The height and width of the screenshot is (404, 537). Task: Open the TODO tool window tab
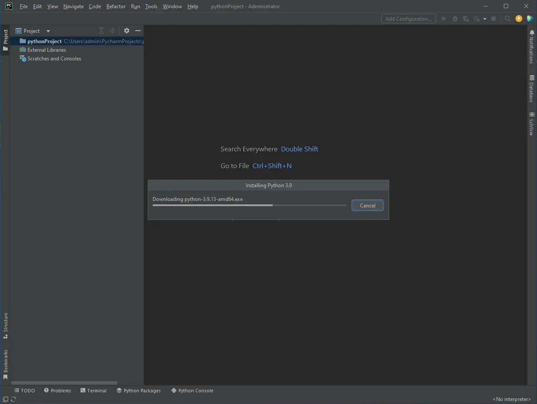25,391
